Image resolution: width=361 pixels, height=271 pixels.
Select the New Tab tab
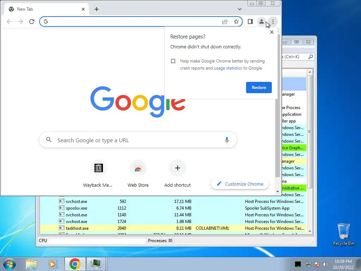(x=47, y=9)
